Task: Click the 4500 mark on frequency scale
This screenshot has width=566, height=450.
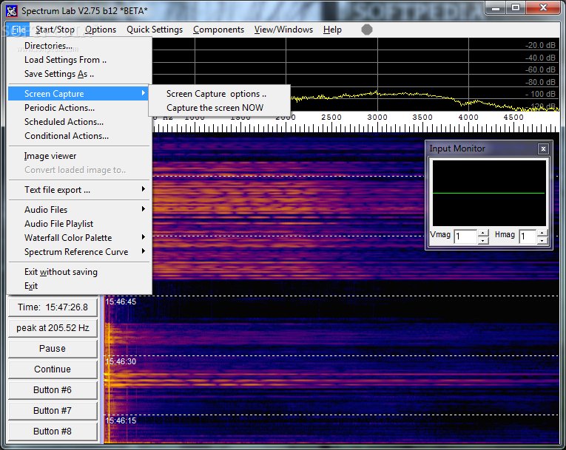Action: coord(513,117)
